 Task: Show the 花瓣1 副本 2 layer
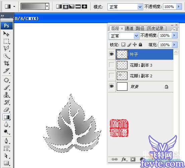pyautogui.click(x=112, y=76)
